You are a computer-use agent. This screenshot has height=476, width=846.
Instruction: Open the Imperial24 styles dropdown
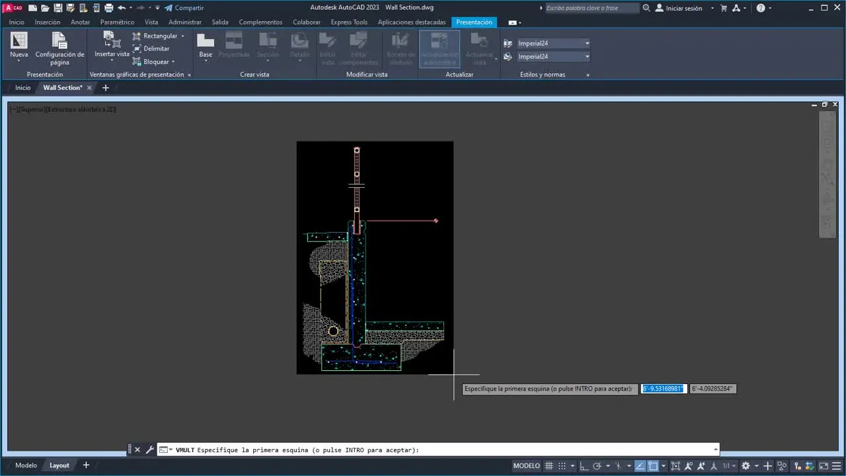coord(586,43)
